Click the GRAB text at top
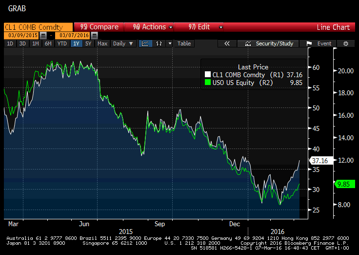 point(17,9)
